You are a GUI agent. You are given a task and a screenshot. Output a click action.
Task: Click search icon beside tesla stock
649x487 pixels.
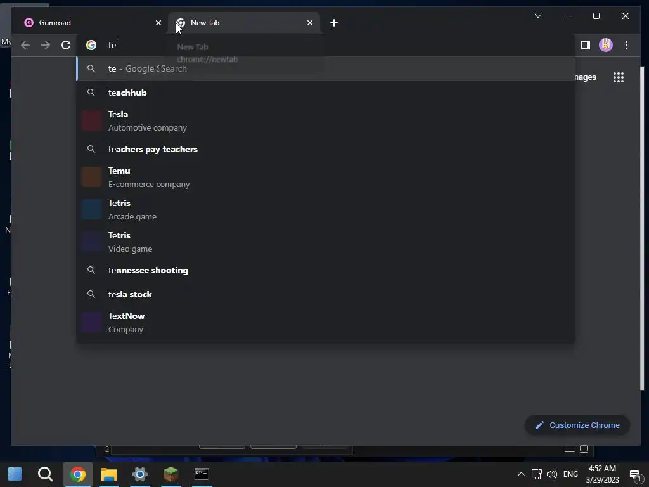click(x=91, y=294)
